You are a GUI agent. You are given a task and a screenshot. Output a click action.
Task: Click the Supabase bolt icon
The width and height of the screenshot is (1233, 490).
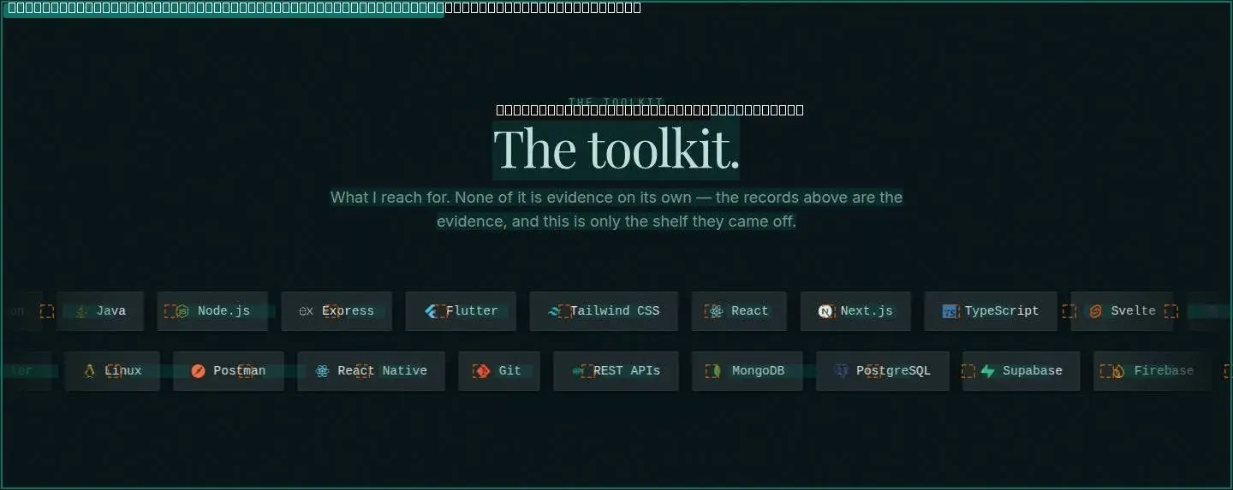click(987, 371)
